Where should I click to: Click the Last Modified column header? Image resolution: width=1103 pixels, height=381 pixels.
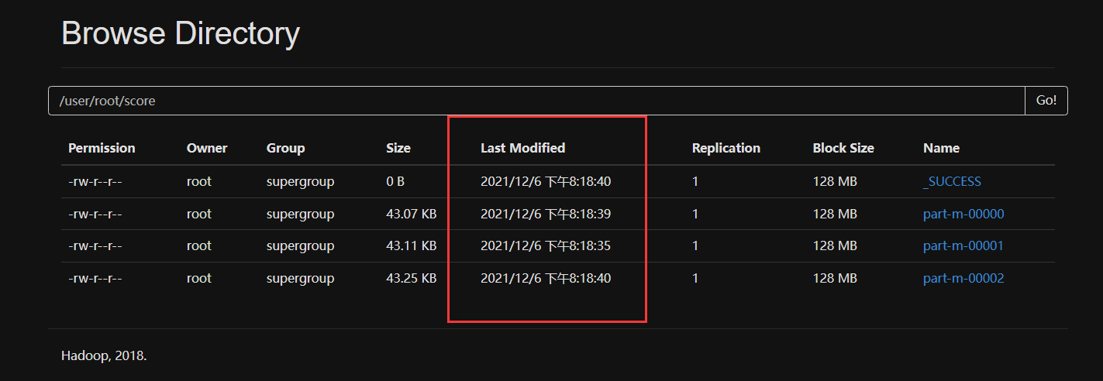523,148
